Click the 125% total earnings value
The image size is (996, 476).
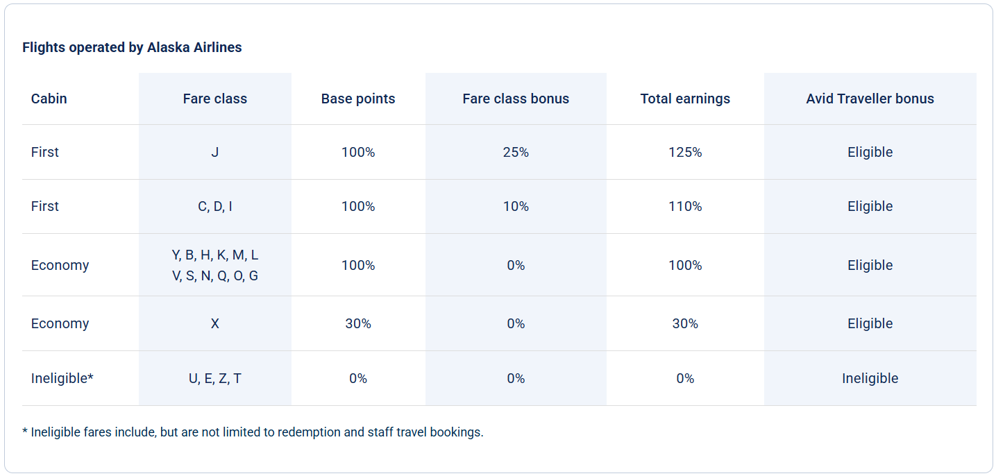coord(685,152)
